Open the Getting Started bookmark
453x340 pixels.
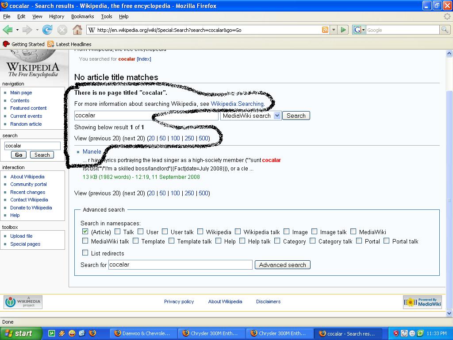point(24,44)
